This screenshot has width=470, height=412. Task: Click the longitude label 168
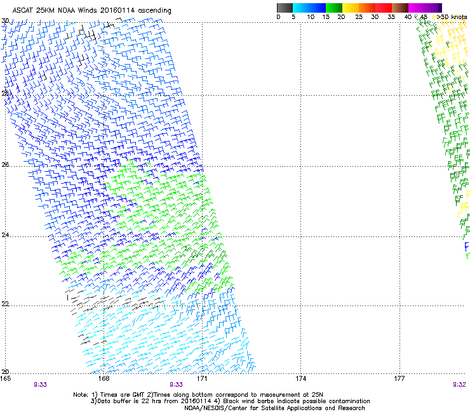coord(104,378)
